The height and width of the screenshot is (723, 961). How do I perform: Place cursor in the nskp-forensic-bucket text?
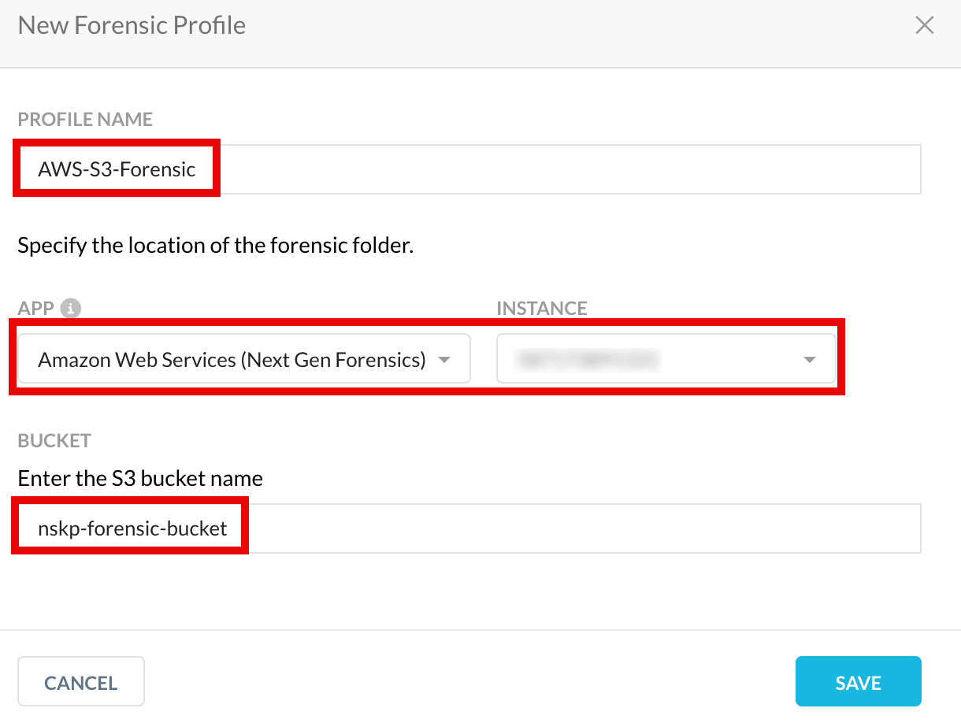tap(132, 528)
